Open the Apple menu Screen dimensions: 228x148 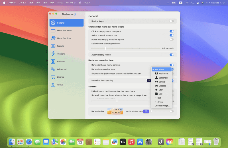click(4, 3)
